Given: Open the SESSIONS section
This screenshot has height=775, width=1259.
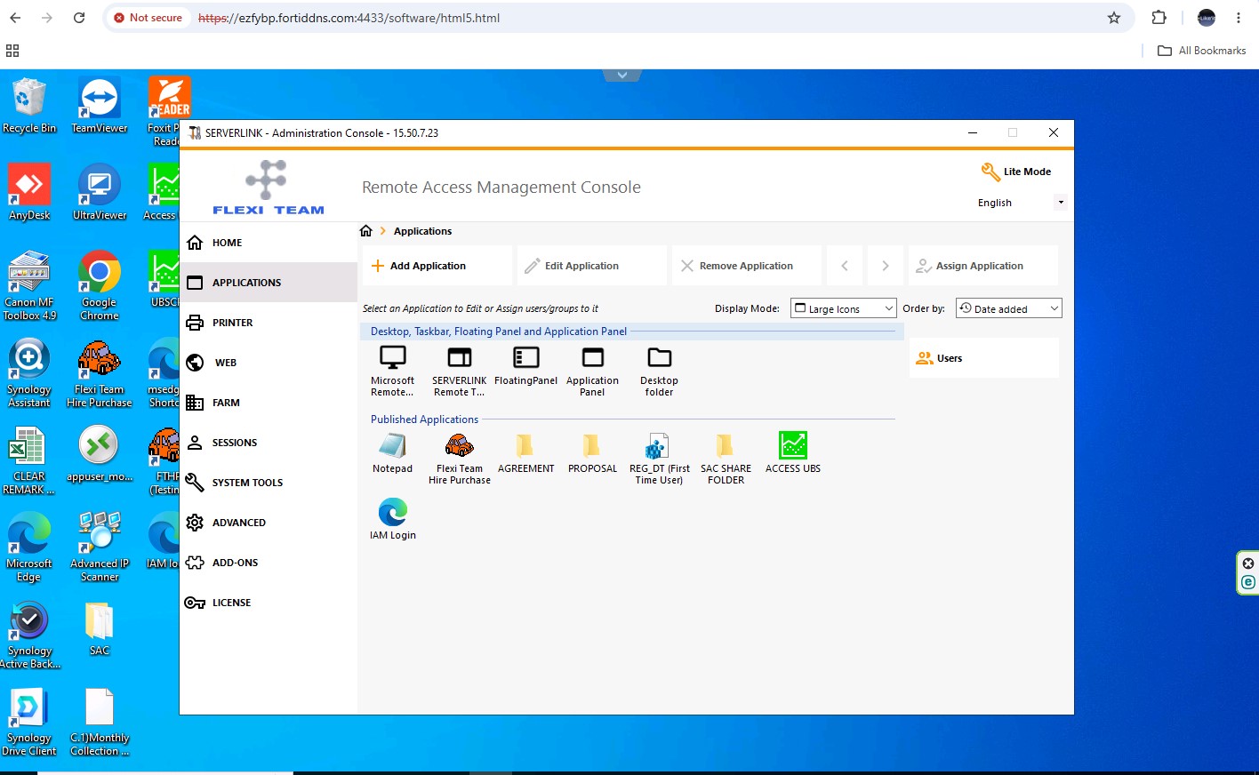Looking at the screenshot, I should click(x=269, y=443).
